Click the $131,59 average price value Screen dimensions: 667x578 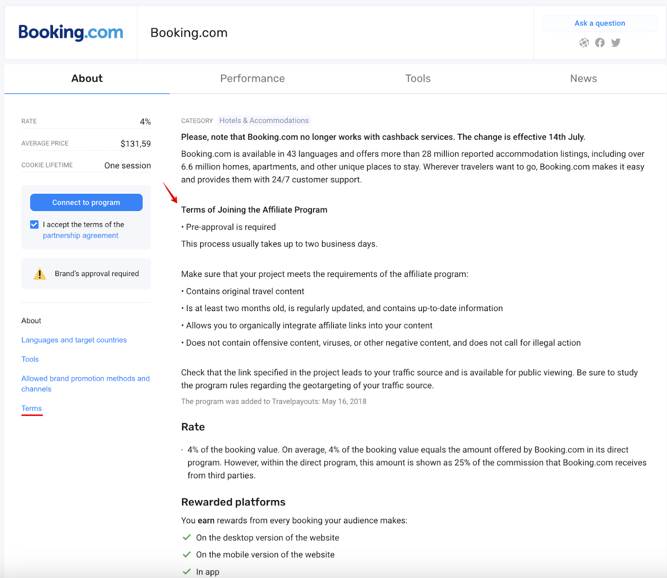(x=135, y=144)
